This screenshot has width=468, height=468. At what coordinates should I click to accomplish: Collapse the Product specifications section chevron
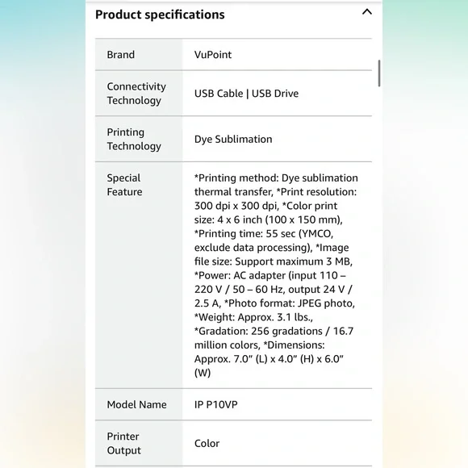pyautogui.click(x=367, y=12)
